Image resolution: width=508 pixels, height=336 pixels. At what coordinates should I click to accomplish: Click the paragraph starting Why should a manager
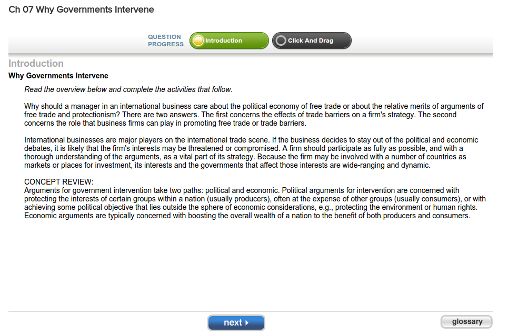254,115
